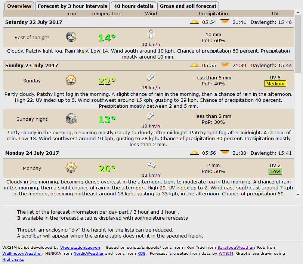Switch to the Overview tab

coord(19,6)
